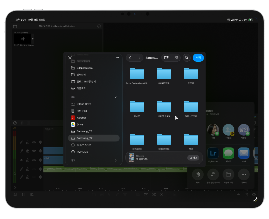Click the 9.00 mark on timeline ruler
Screen dimensions: 269x219
[x=166, y=189]
